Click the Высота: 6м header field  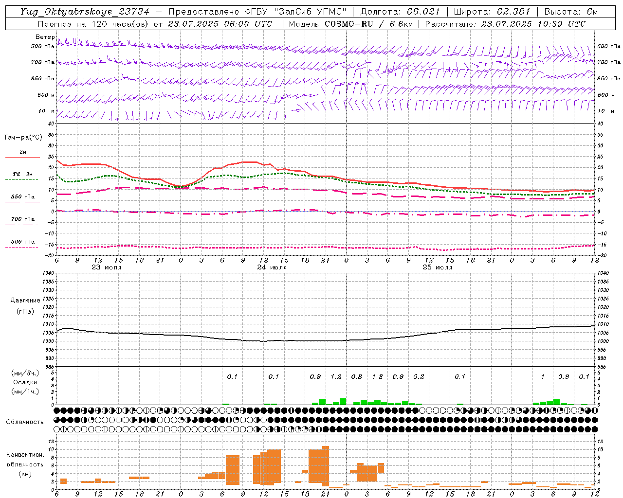[x=571, y=12]
